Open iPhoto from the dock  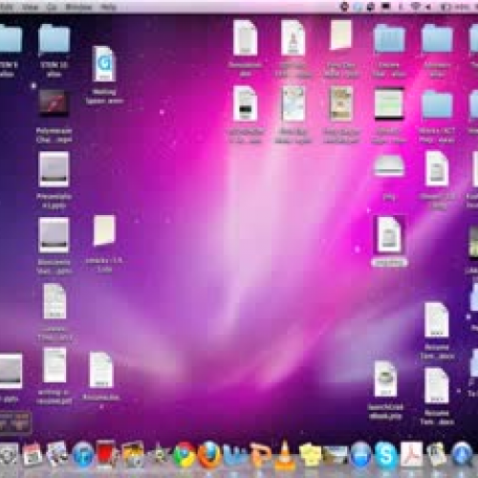tap(133, 455)
